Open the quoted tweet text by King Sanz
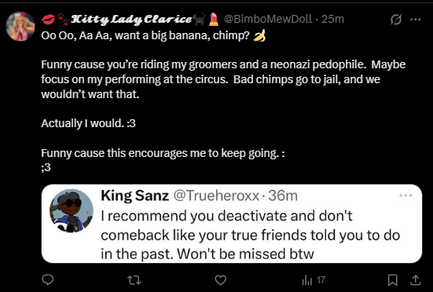Viewport: 433px width, 292px height. (250, 235)
